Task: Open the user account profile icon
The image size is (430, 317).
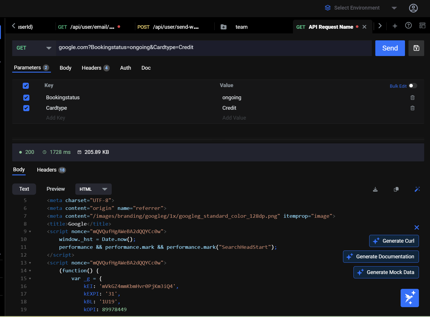Action: (413, 8)
